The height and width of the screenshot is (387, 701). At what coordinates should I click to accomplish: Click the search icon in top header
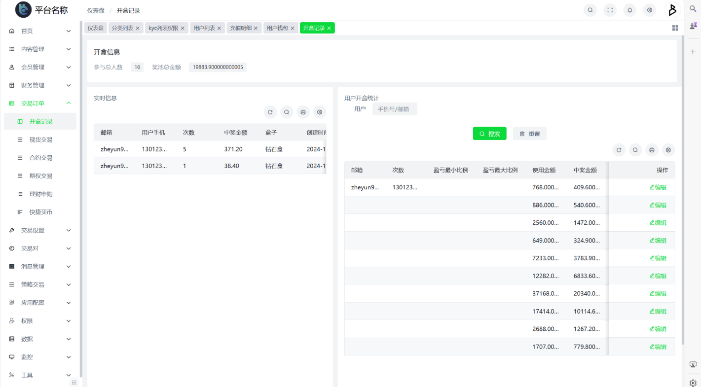pos(590,10)
